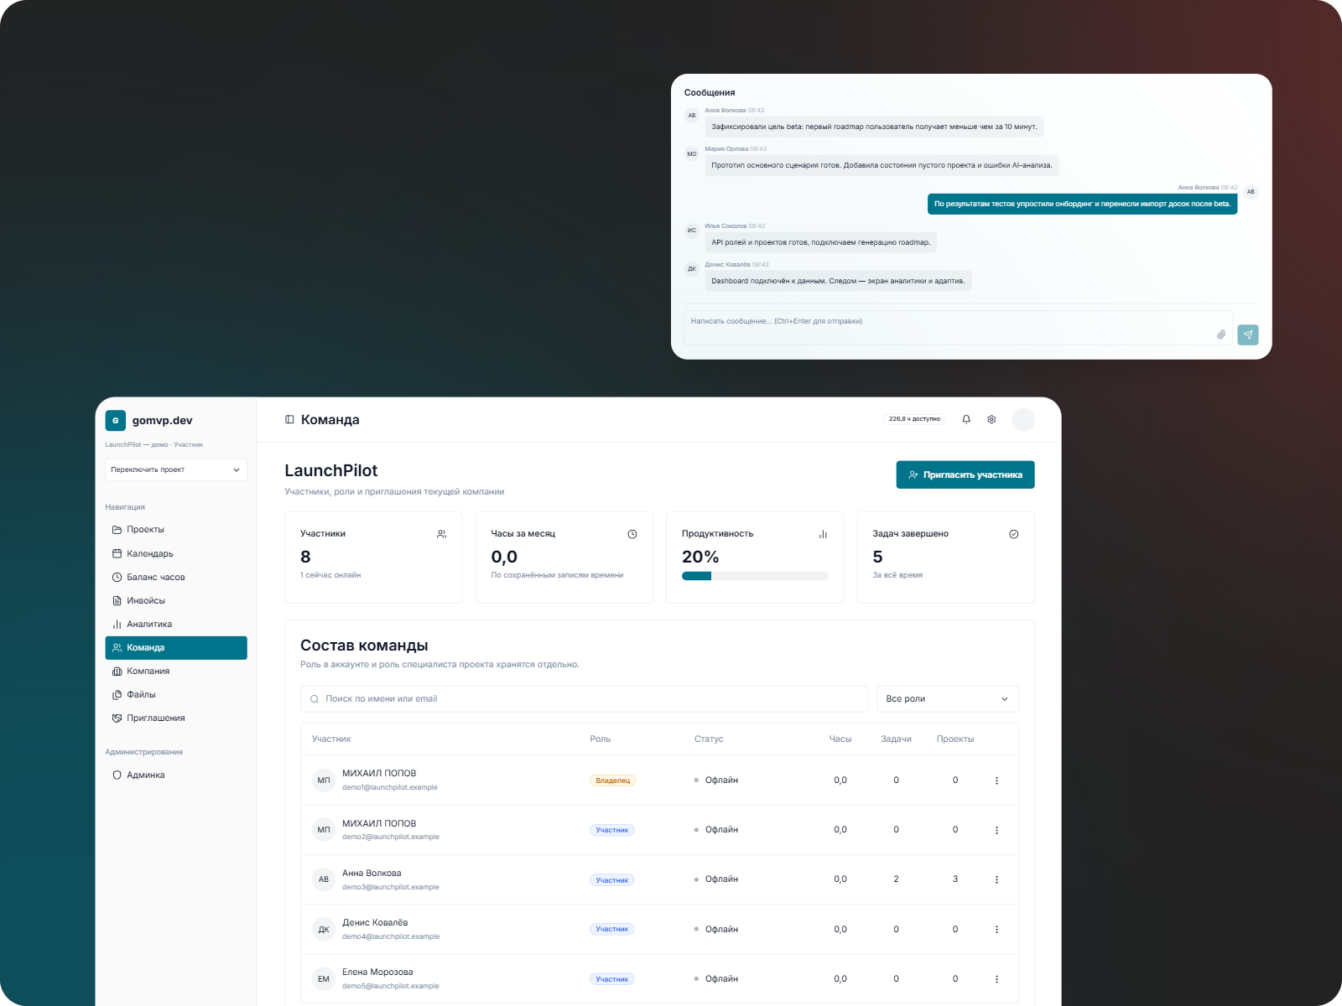Open settings gear icon in header
The width and height of the screenshot is (1342, 1006).
(x=991, y=419)
